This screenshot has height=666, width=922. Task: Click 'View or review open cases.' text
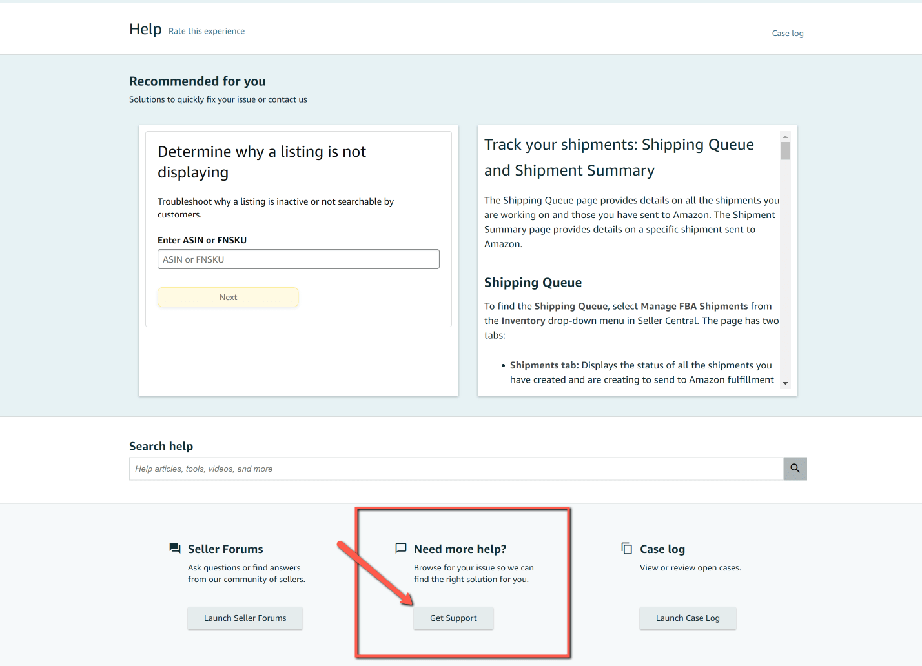point(690,568)
